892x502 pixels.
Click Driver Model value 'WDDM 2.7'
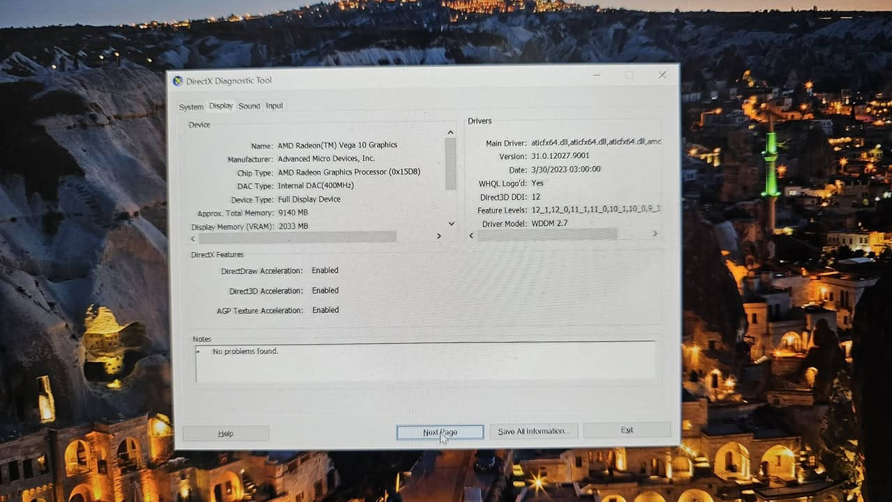(x=549, y=224)
